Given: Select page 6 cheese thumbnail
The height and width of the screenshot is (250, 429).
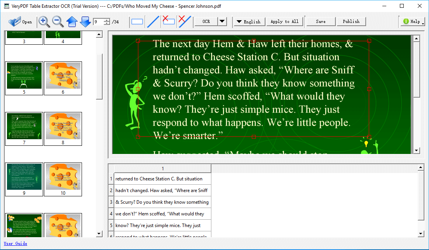Looking at the screenshot, I should [x=63, y=78].
